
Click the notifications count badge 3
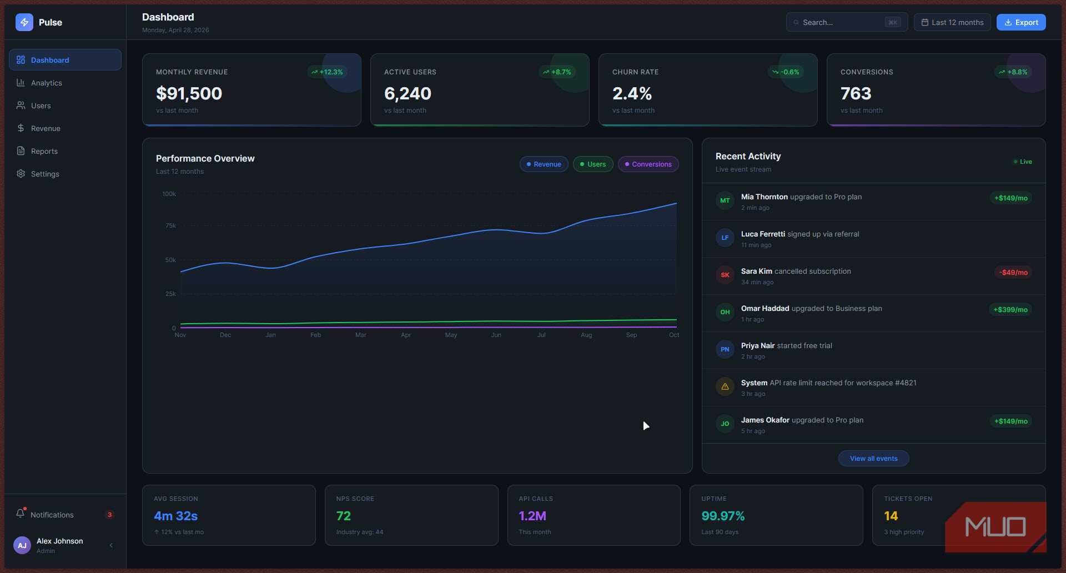pos(110,515)
